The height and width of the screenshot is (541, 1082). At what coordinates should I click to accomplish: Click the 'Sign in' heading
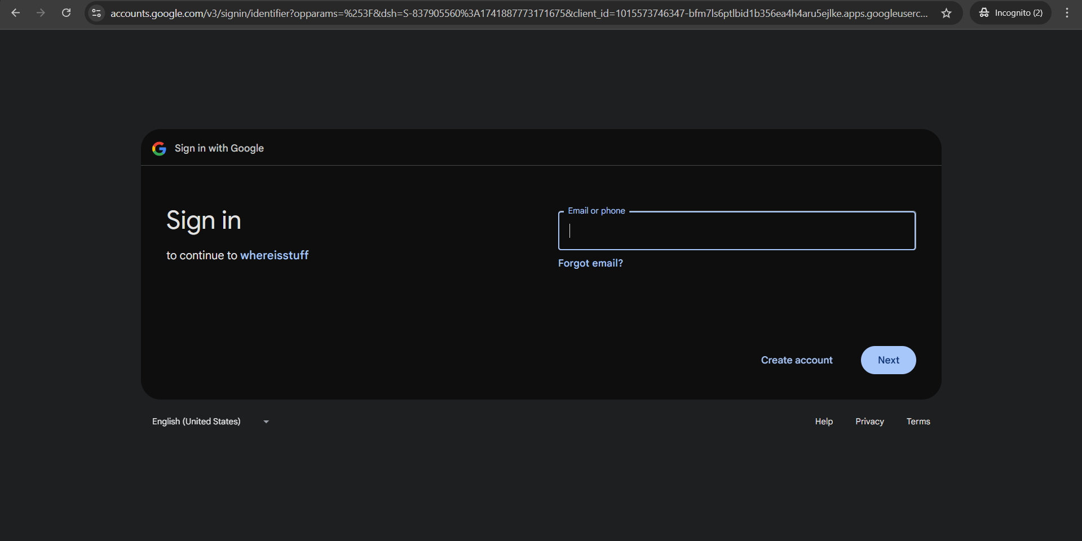coord(204,220)
